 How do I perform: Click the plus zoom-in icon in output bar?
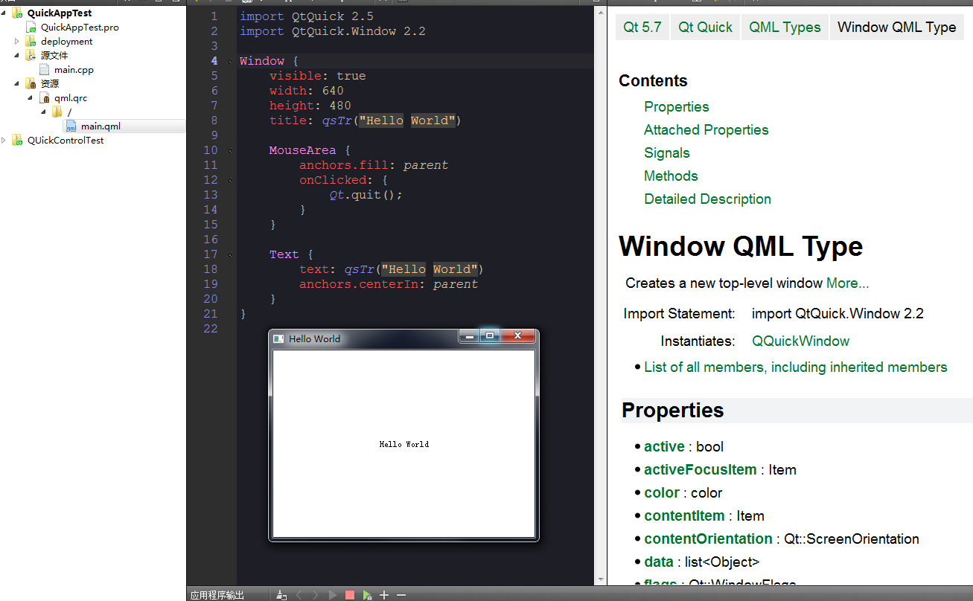pos(384,595)
